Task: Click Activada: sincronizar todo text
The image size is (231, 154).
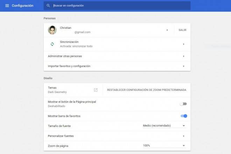Action: (x=76, y=46)
